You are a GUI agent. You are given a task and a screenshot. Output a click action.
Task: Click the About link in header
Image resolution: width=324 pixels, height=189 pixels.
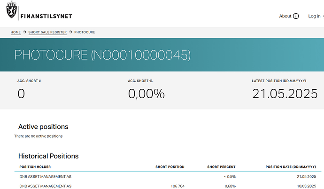click(x=285, y=16)
